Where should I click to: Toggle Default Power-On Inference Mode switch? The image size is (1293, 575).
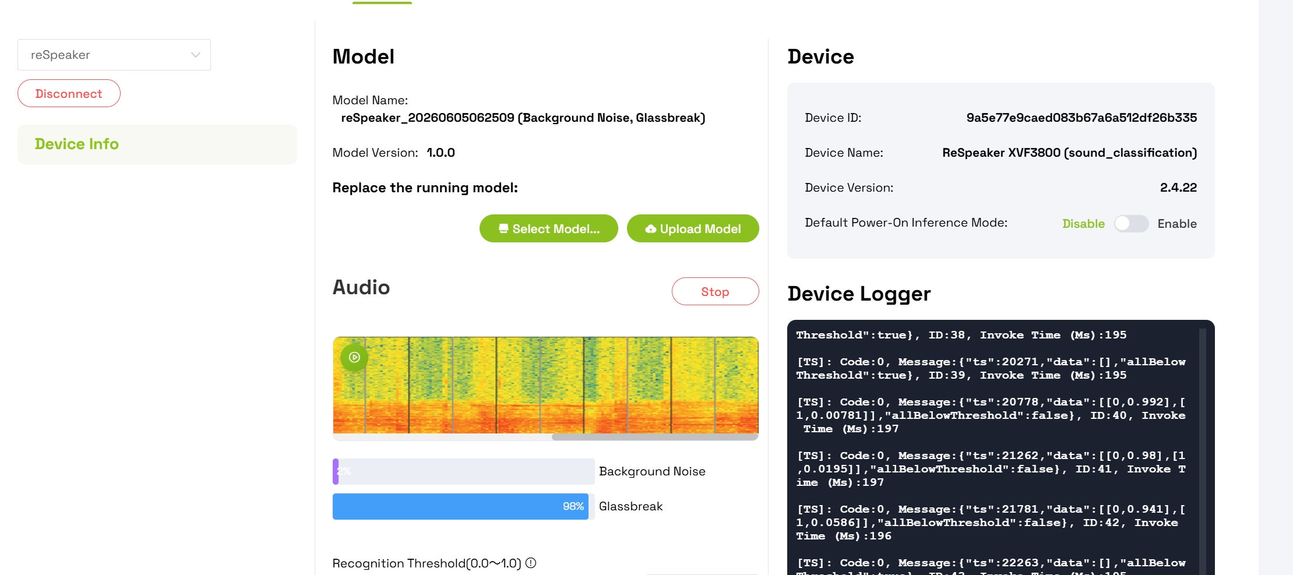pyautogui.click(x=1131, y=224)
